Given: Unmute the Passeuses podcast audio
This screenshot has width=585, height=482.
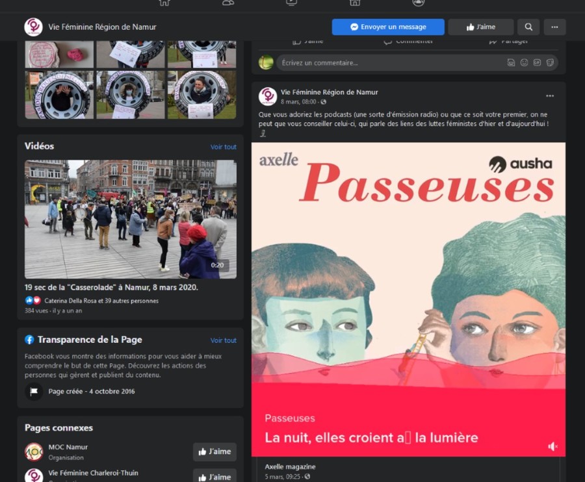Looking at the screenshot, I should (552, 446).
